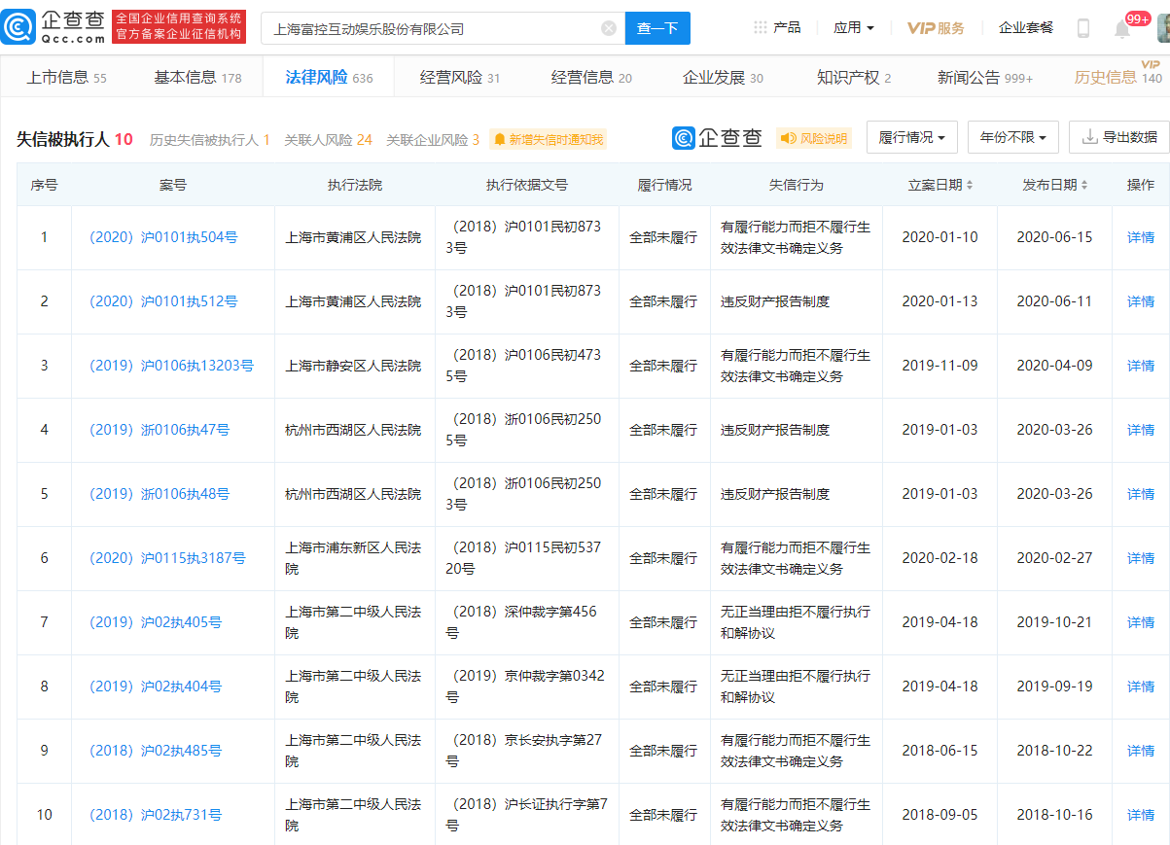Sort by 发布日期 column
1170x845 pixels.
[1054, 185]
